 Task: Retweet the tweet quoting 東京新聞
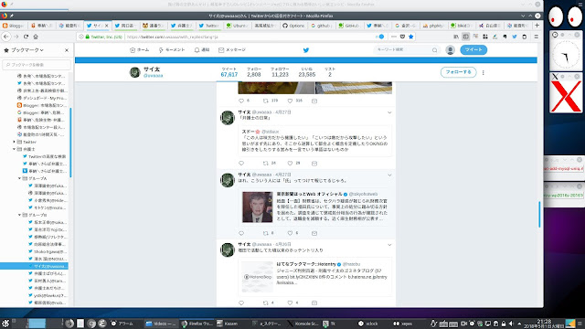266,233
